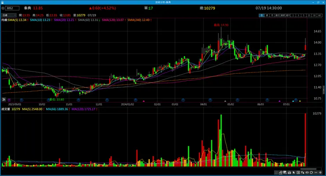Switch to the 月 monthly period
326x176 pixels.
[x=272, y=15]
